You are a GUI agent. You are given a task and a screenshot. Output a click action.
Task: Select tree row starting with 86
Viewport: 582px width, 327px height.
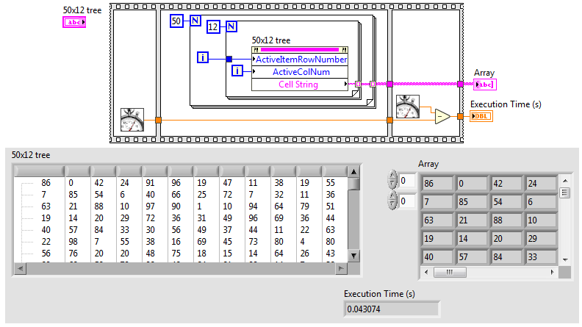[181, 183]
